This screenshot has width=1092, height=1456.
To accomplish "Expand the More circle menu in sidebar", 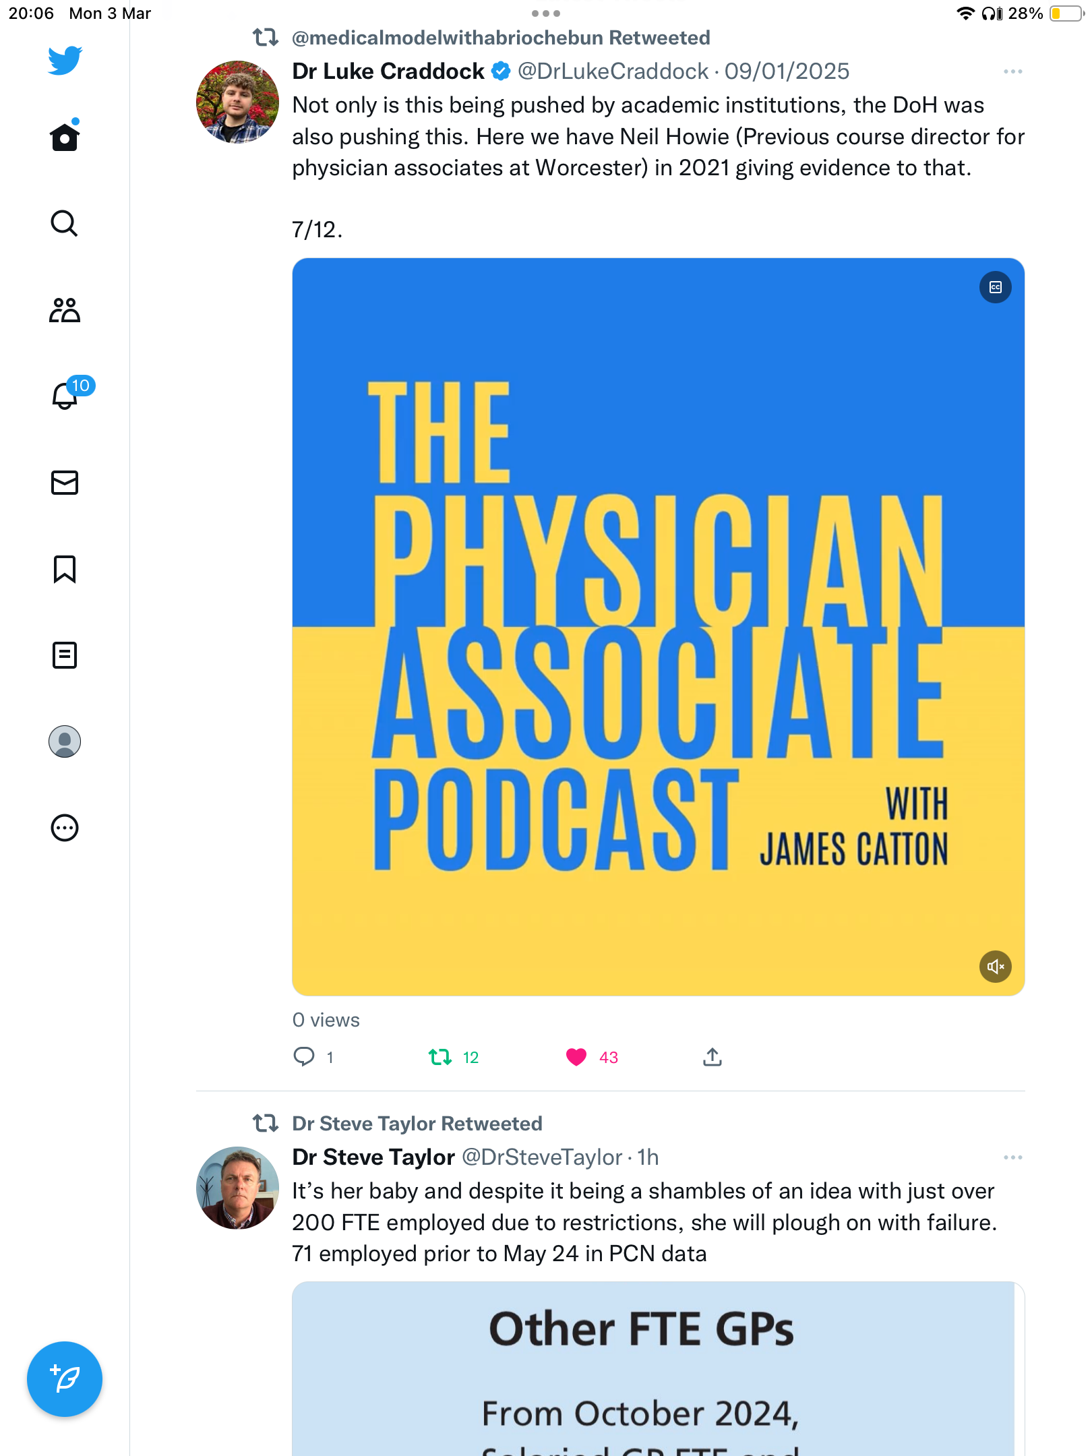I will (x=65, y=828).
